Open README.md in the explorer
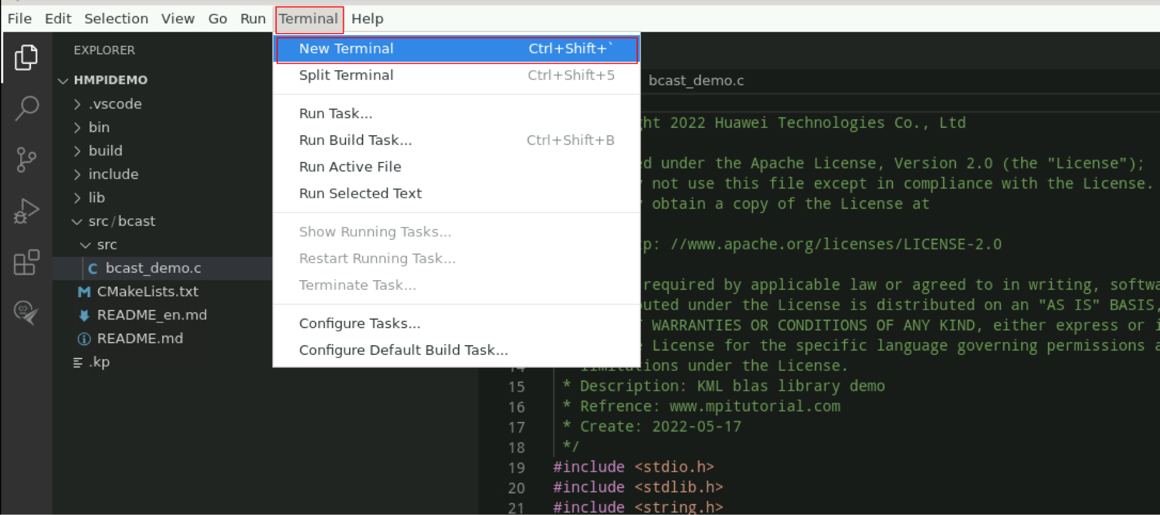The height and width of the screenshot is (515, 1160). pos(140,338)
